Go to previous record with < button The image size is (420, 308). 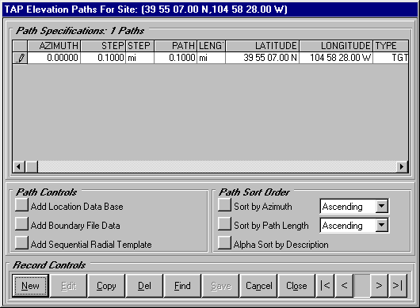click(344, 286)
